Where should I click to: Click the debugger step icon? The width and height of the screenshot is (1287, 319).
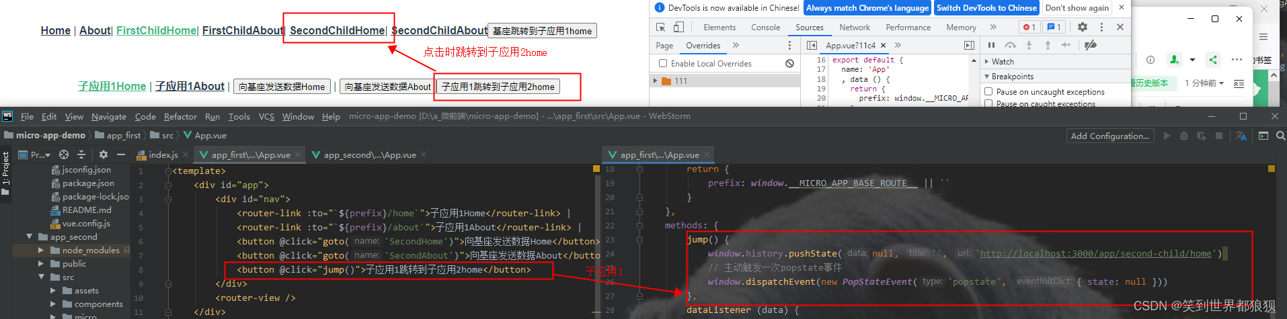[1066, 45]
